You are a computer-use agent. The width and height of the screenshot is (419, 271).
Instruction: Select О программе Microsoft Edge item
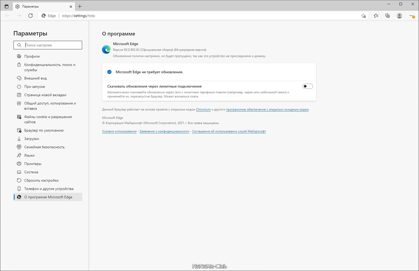click(48, 197)
